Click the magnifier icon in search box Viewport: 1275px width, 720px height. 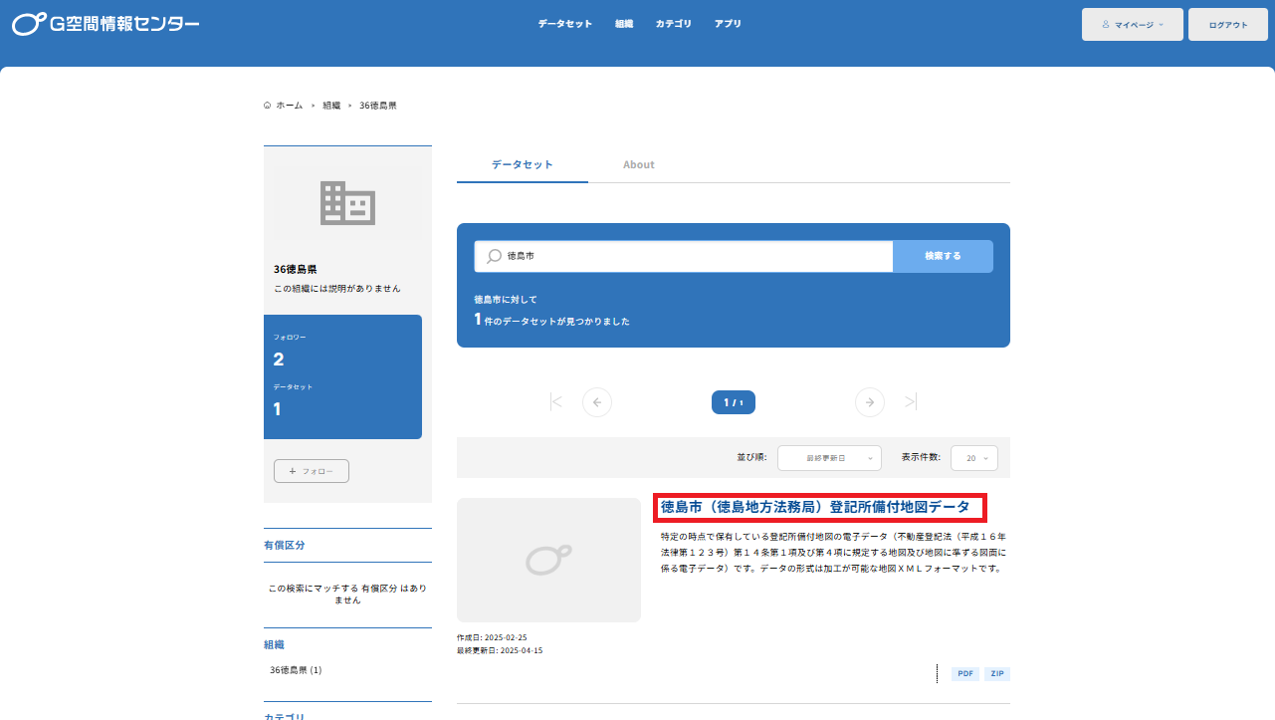coord(494,256)
